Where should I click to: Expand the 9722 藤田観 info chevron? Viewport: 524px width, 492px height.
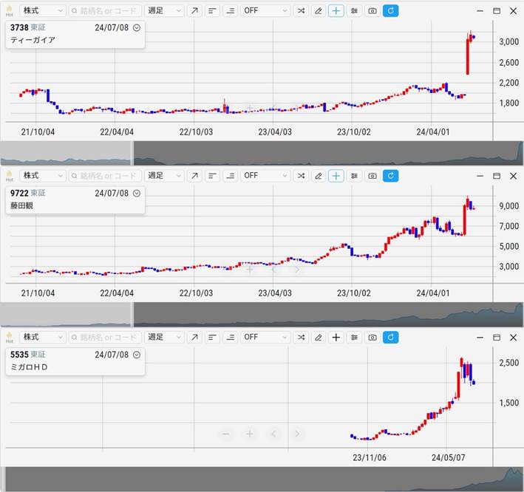[x=137, y=193]
